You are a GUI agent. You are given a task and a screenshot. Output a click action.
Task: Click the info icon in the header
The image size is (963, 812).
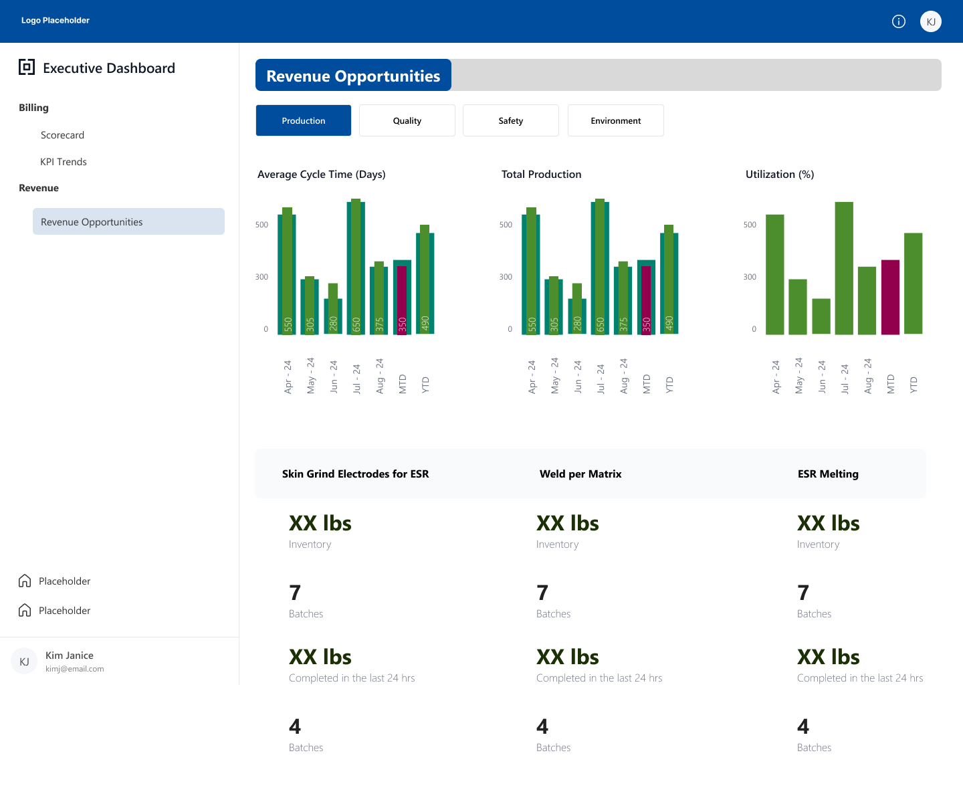coord(899,21)
